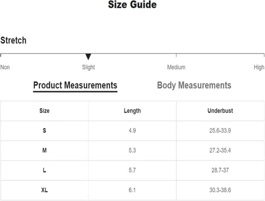The height and width of the screenshot is (201, 265).
Task: Select the Product Measurements tab
Action: [75, 86]
